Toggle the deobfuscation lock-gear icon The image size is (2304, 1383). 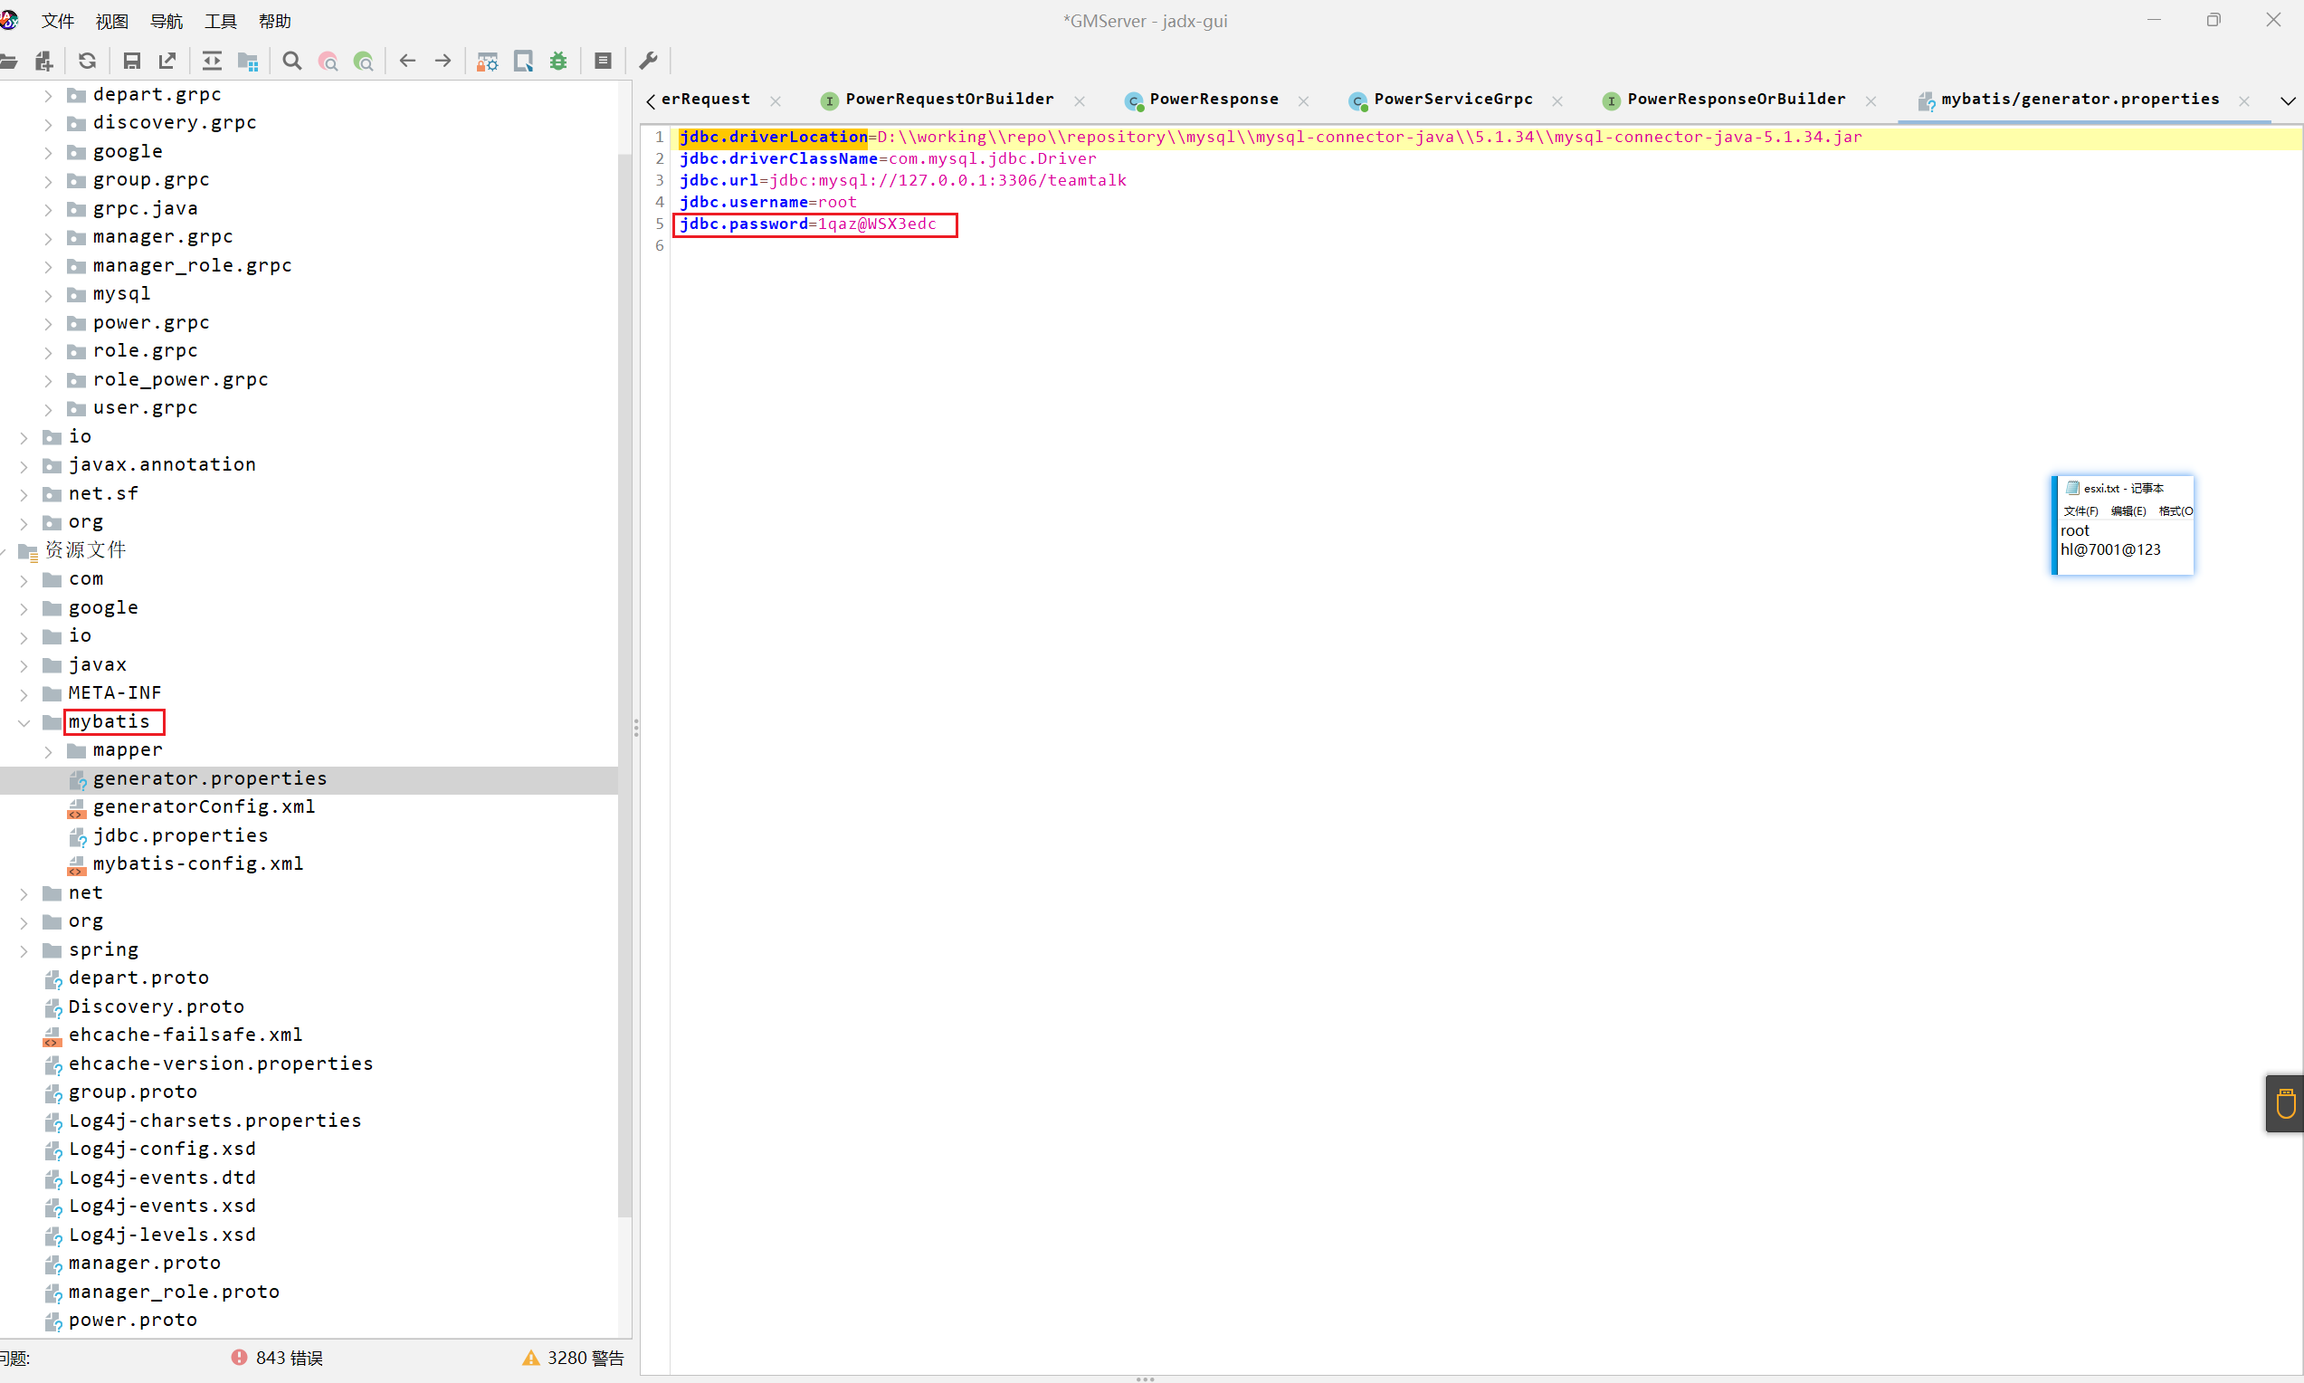[x=487, y=62]
